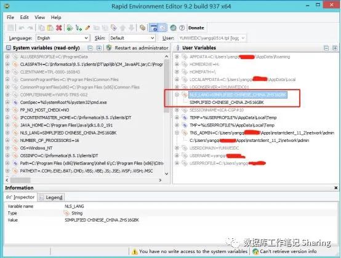Click the Add variable green tag icon

click(70, 28)
